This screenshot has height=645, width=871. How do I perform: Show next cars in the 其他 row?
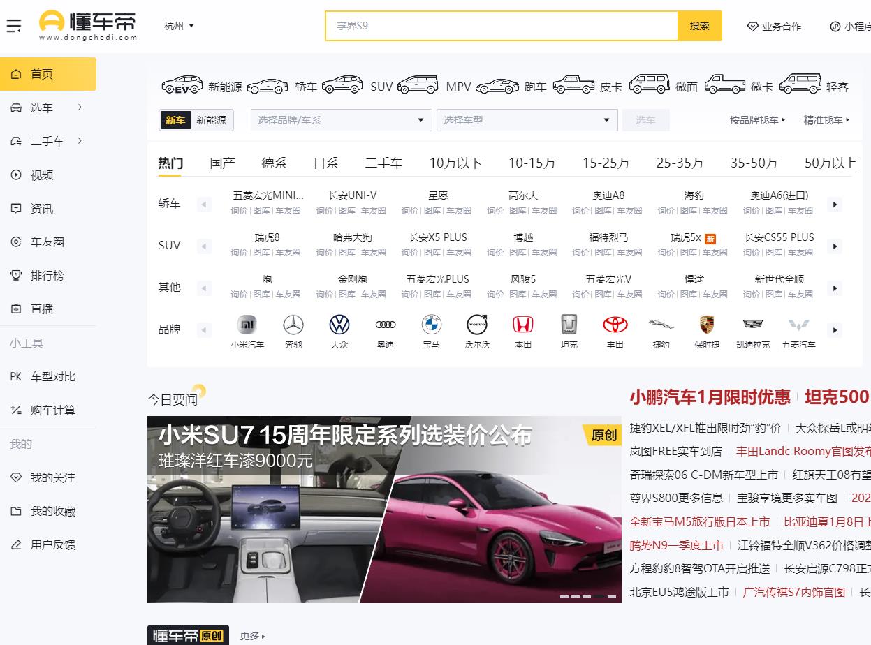click(835, 288)
